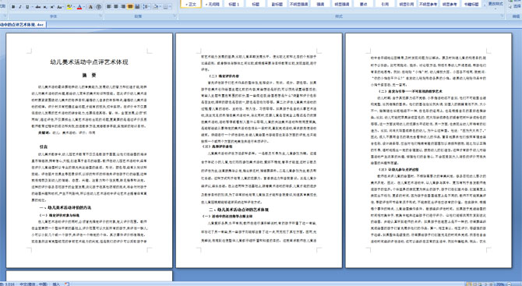Click the 中文(简体, 中国) language indicator
This screenshot has width=522, height=286.
point(34,284)
